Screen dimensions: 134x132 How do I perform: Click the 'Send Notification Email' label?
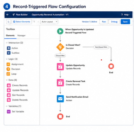(x=77, y=97)
